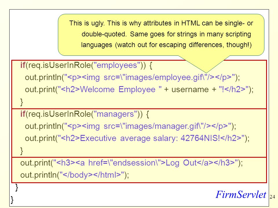Click the println line with images/employee.gif

[x=132, y=77]
